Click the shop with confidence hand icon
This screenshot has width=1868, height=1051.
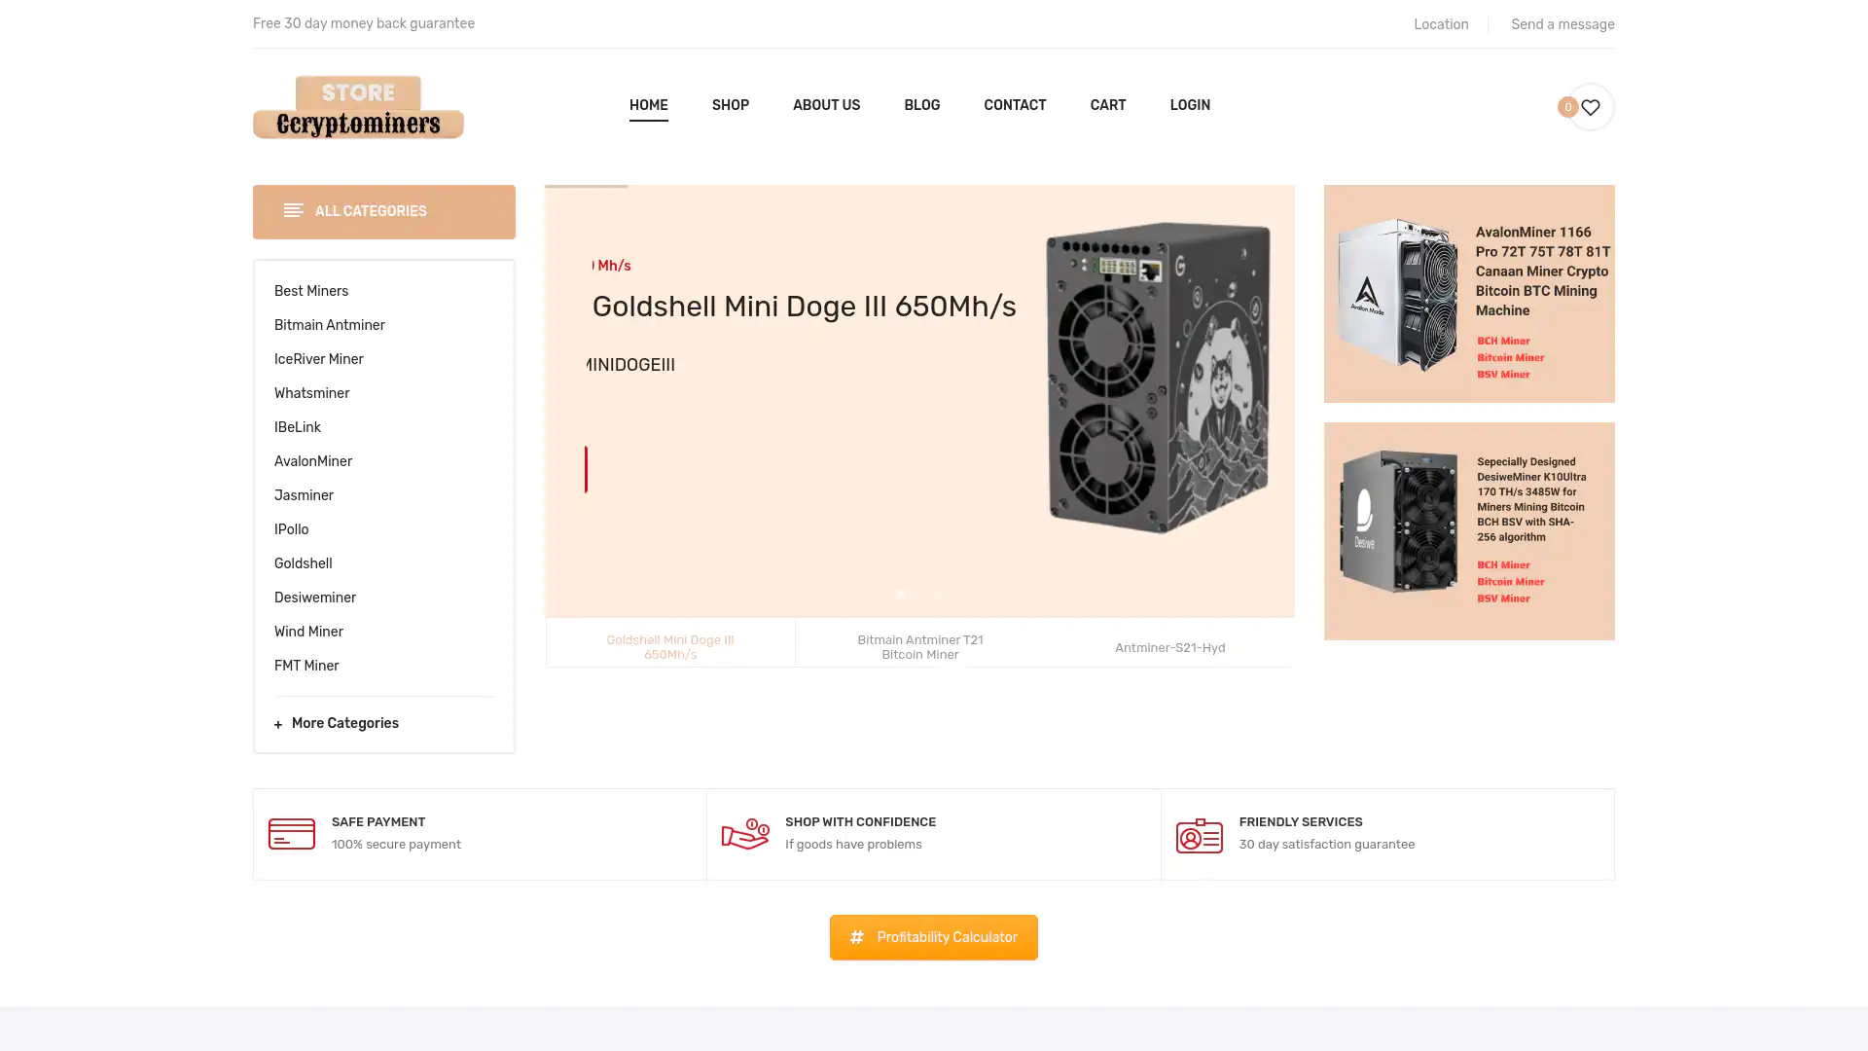[x=745, y=834]
